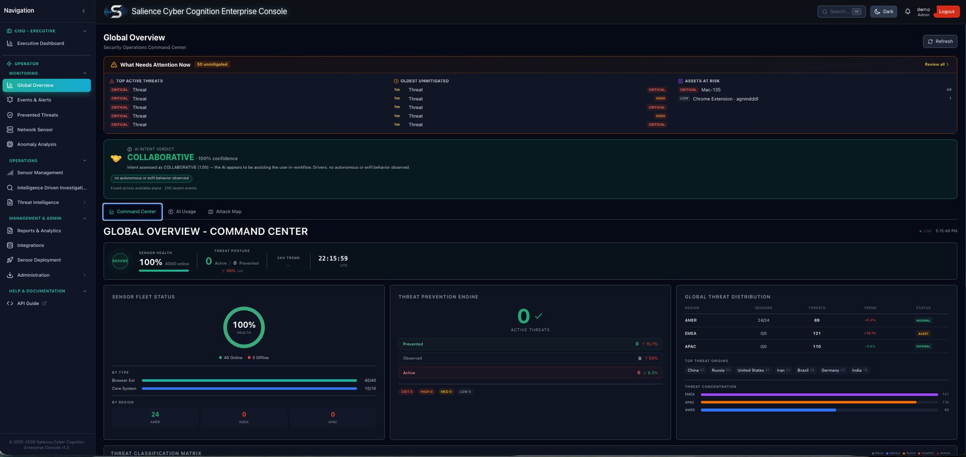The height and width of the screenshot is (457, 966).
Task: Click the Events & Alerts bell icon
Action: click(10, 100)
